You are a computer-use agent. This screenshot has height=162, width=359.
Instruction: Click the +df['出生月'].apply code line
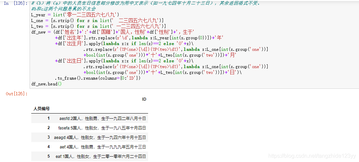pos(124,44)
